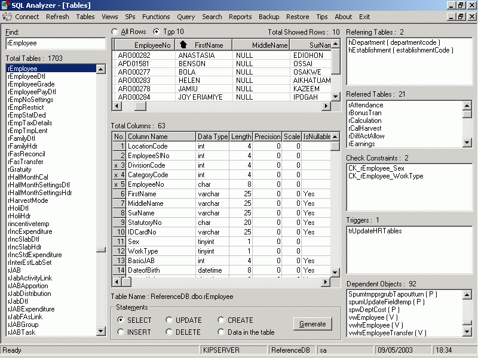
Task: Open the Backup menu
Action: click(x=269, y=17)
